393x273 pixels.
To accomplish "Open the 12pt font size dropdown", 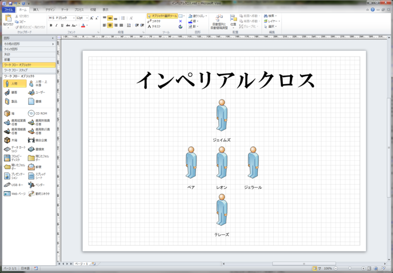I will pyautogui.click(x=87, y=18).
